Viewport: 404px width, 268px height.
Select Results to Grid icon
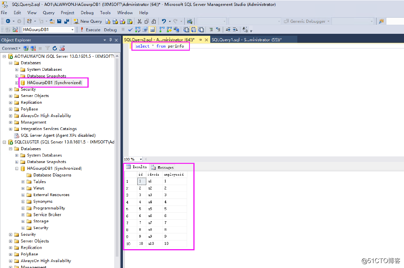193,30
